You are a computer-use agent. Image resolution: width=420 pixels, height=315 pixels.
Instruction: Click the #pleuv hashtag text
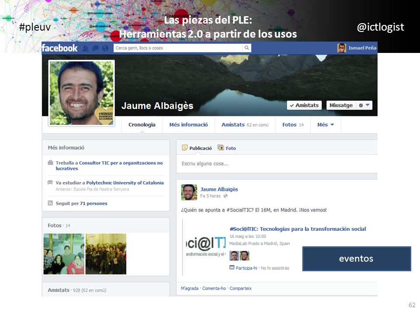pos(35,27)
